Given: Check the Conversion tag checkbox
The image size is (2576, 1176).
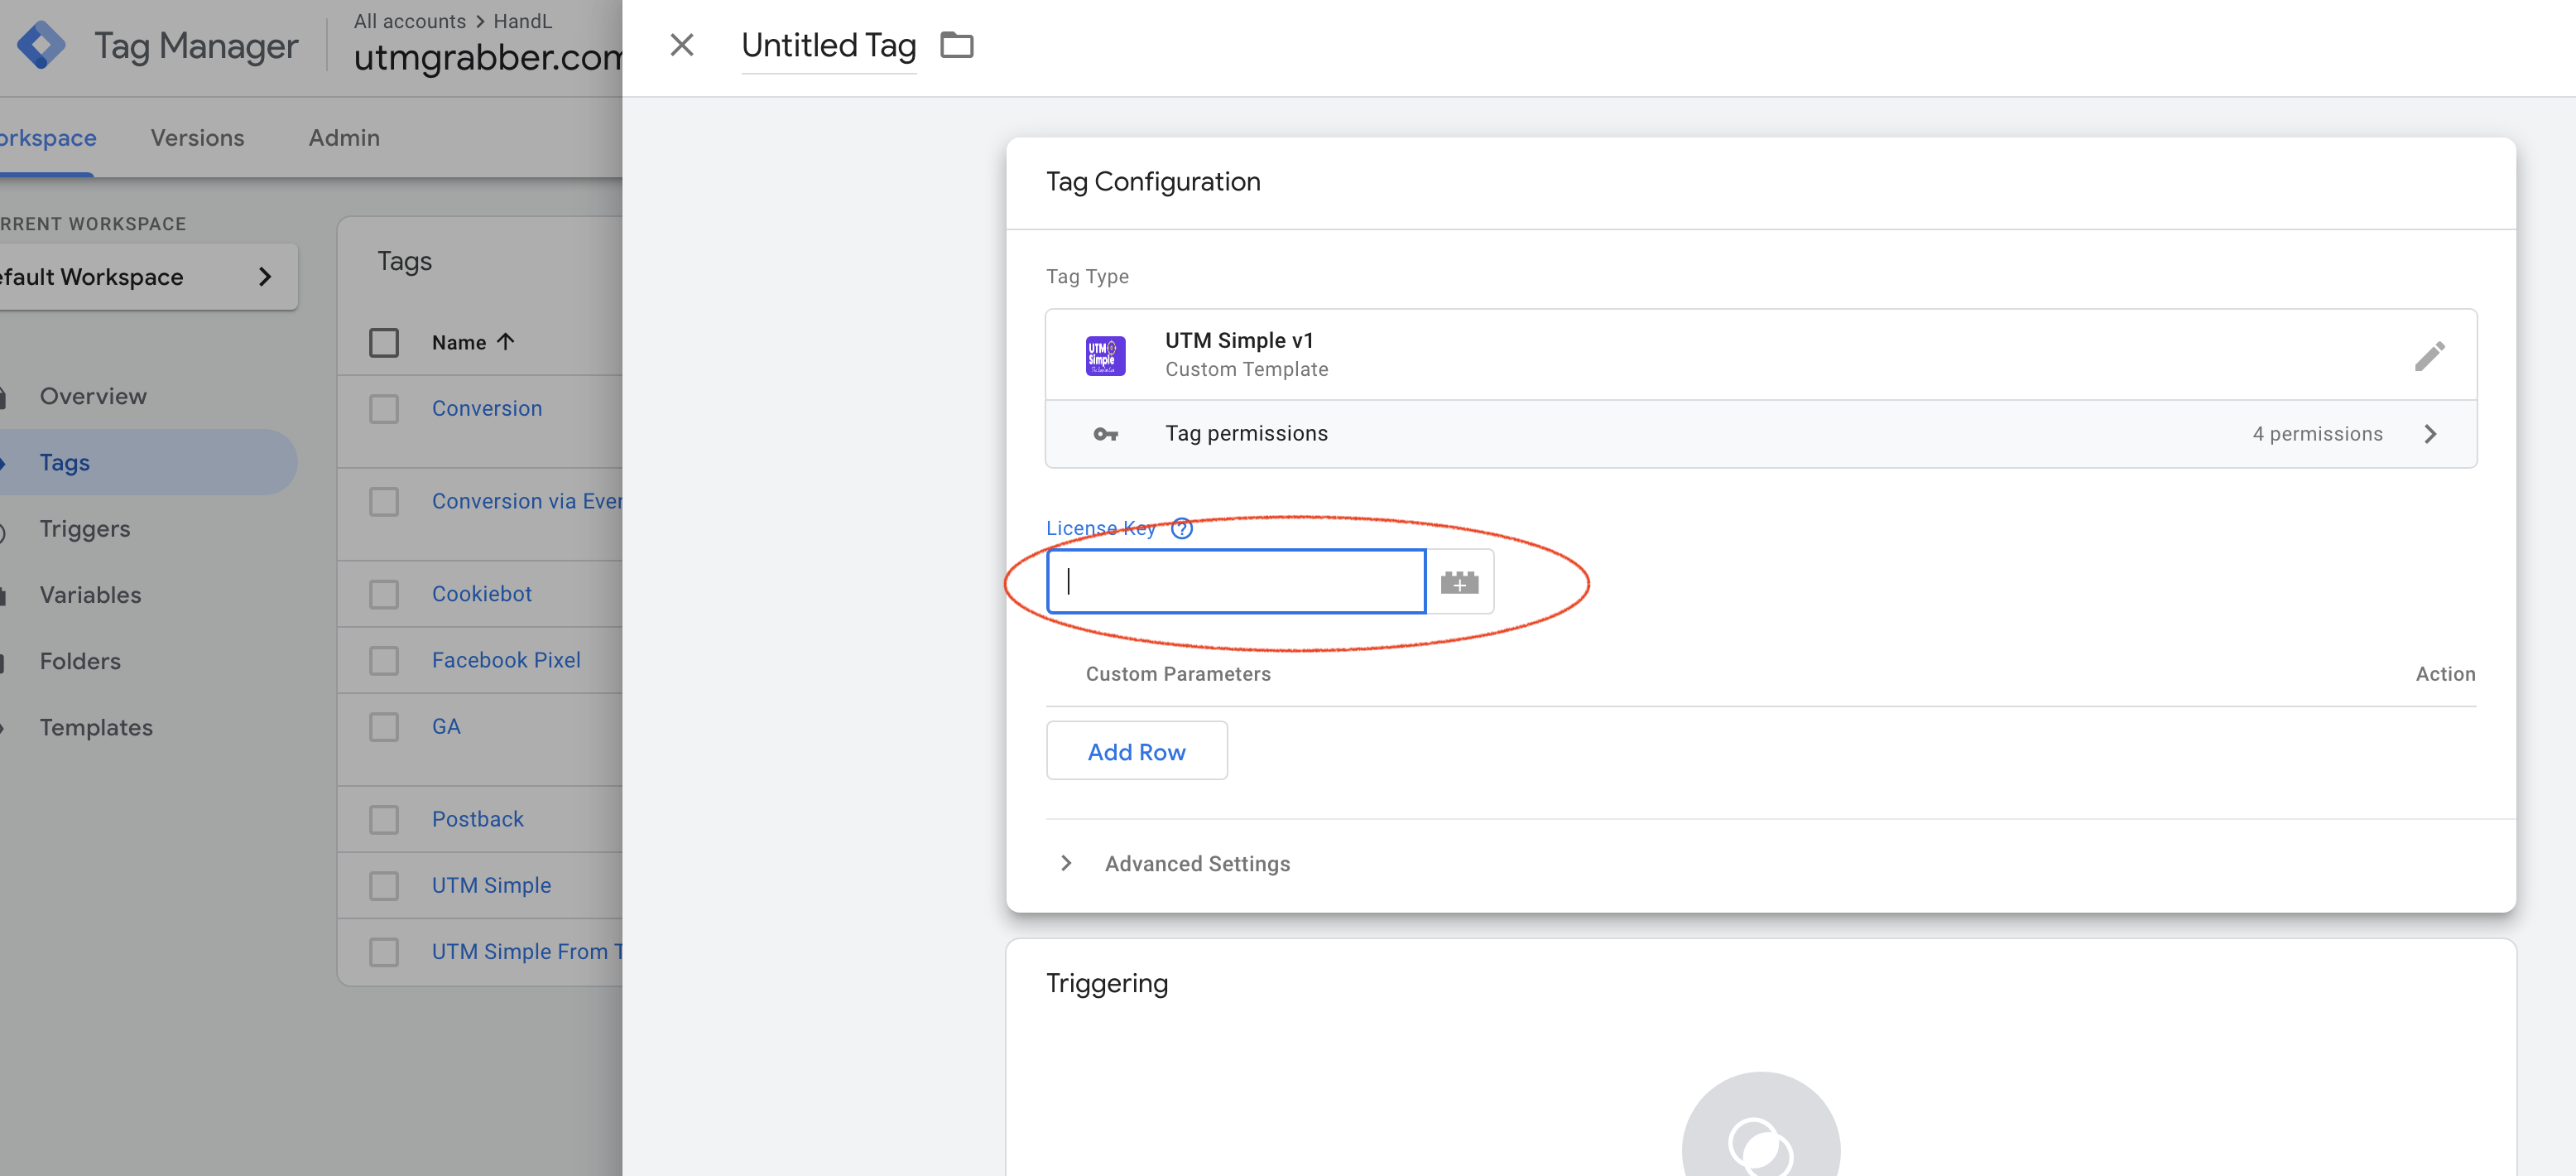Looking at the screenshot, I should coord(384,408).
